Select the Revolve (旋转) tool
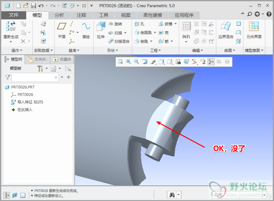Viewport: 274px width, 201px height. (x=115, y=24)
